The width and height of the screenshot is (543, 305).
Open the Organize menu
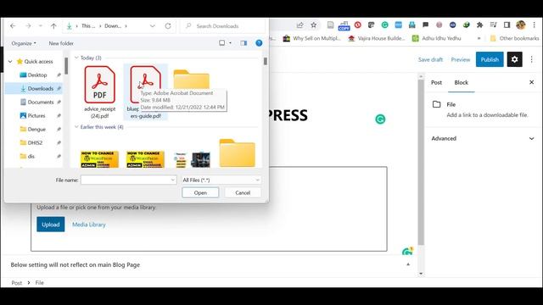24,43
